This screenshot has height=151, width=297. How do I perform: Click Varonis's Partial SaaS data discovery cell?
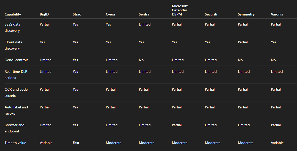[x=276, y=25]
